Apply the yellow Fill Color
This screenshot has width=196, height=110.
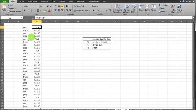44,11
